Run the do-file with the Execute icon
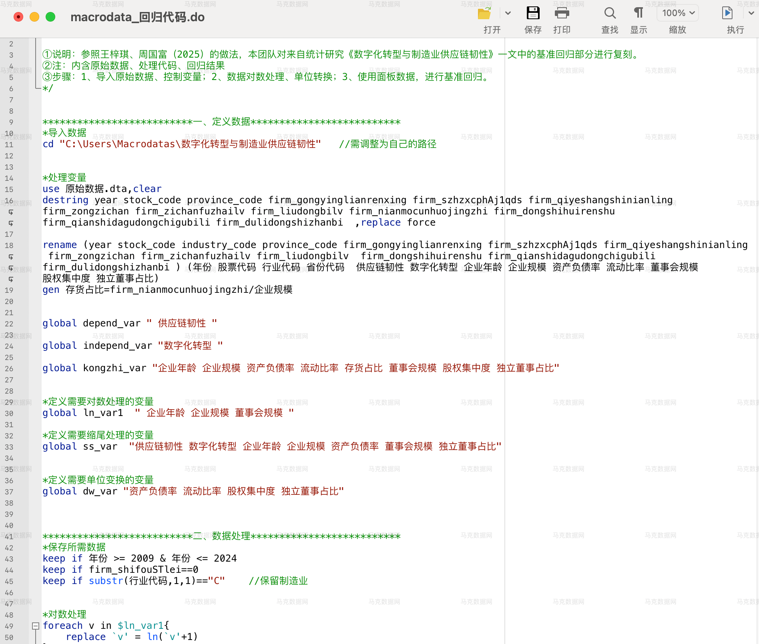759x644 pixels. tap(727, 13)
